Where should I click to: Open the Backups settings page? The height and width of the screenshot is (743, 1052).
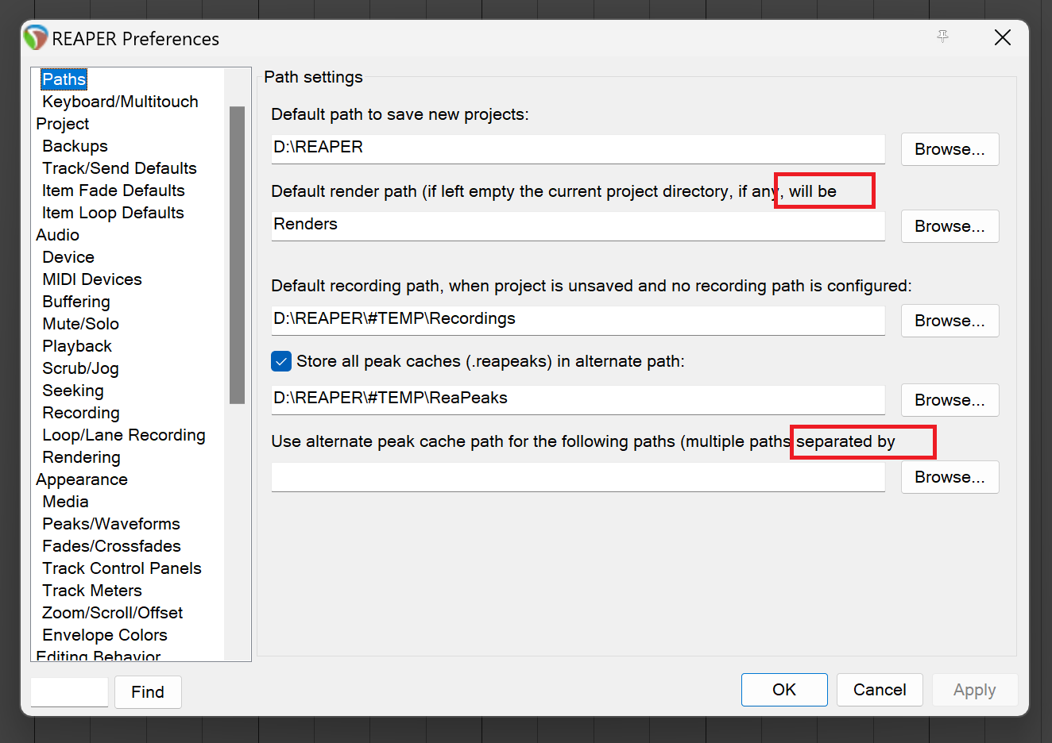pyautogui.click(x=75, y=146)
